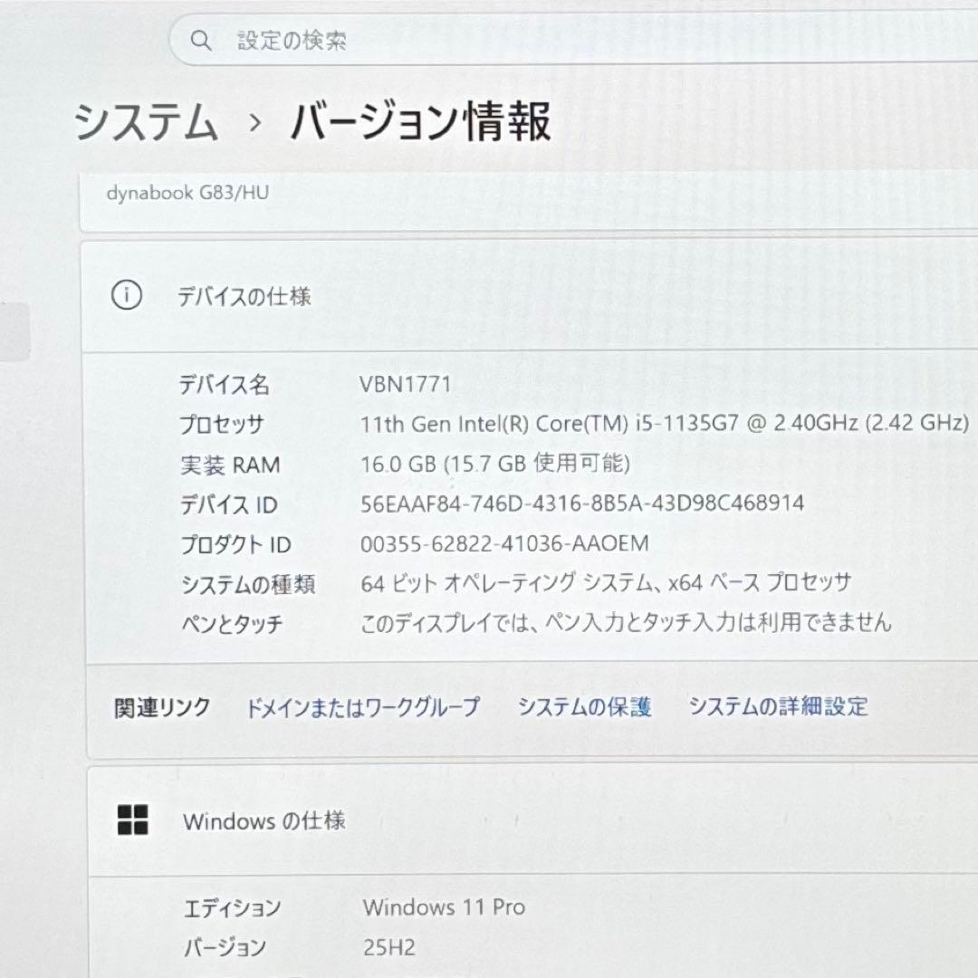Select the version value 25H2
Screen dimensions: 978x978
coord(389,947)
